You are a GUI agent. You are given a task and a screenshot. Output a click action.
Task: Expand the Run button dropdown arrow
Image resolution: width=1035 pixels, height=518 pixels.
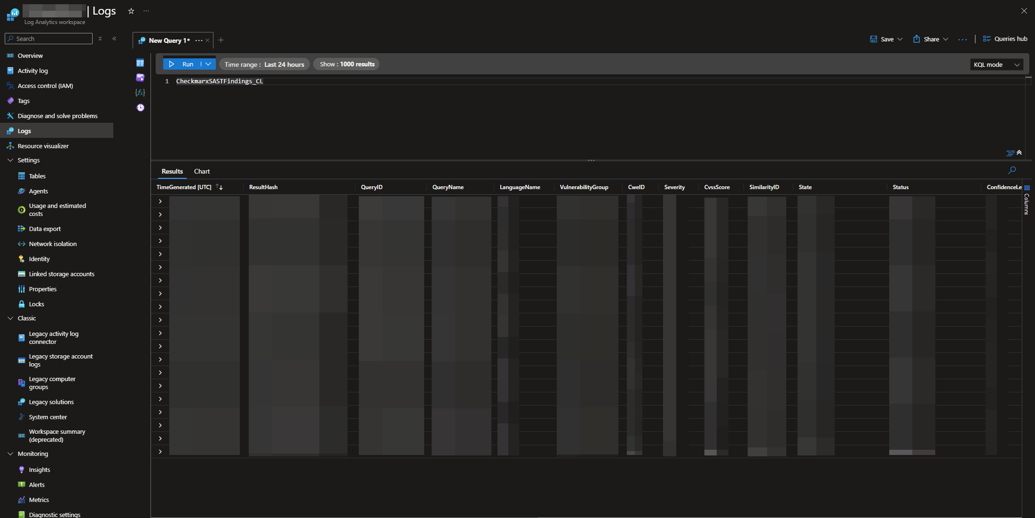(208, 64)
